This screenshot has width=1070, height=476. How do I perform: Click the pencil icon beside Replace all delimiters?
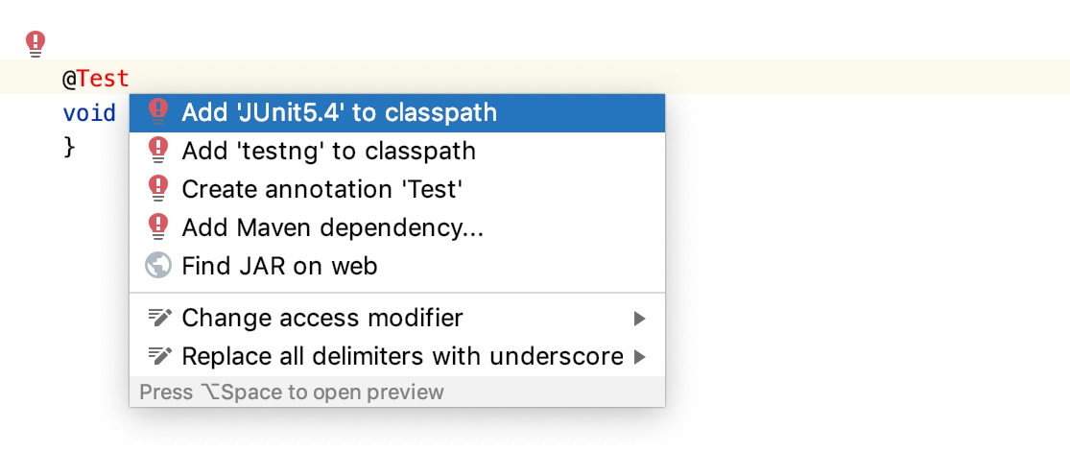click(159, 356)
